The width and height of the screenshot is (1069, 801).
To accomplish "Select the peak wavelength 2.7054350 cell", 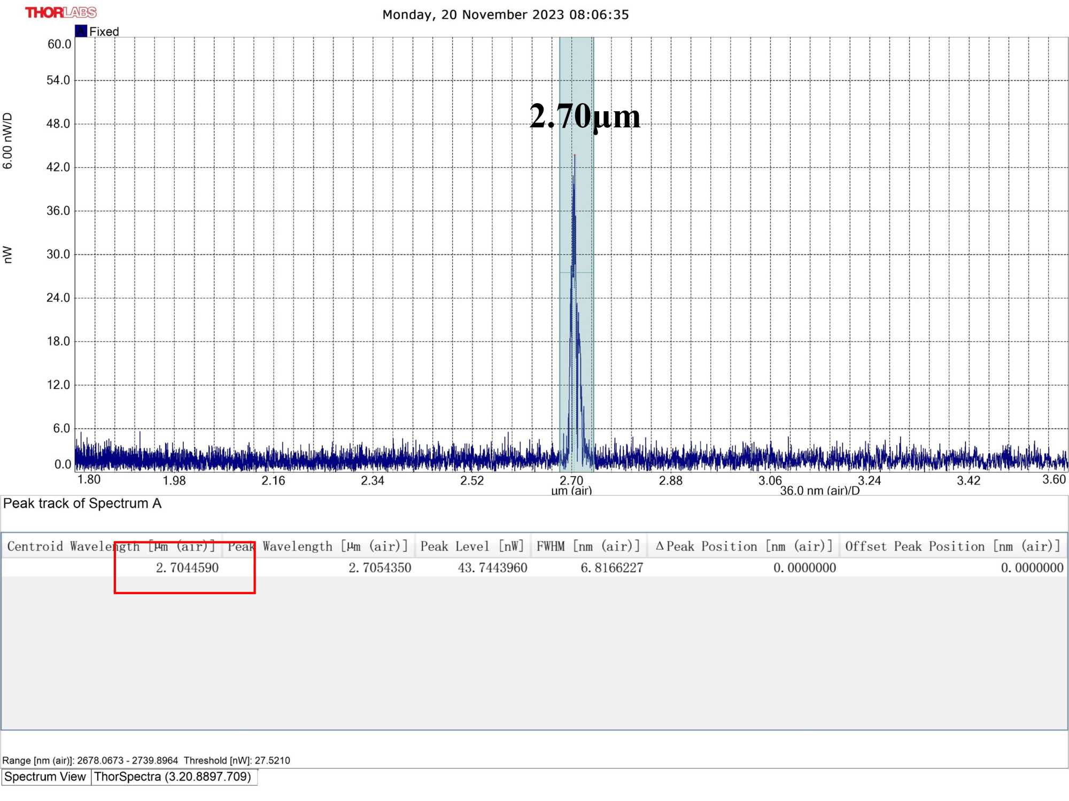I will coord(379,567).
